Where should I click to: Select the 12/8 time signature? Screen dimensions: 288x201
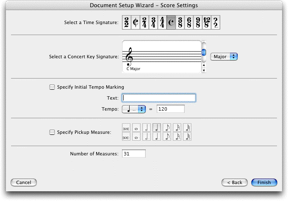[x=207, y=22]
